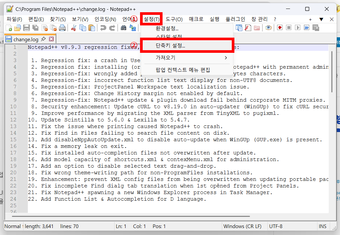Open the 보기(V) menu
The width and height of the screenshot is (340, 235).
[80, 19]
